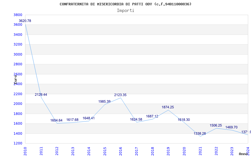This screenshot has height=157, width=251.
Task: Click the 2018 year axis label
Action: (x=152, y=151)
